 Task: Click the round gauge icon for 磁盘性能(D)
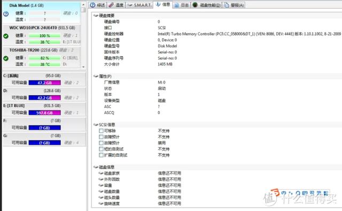pos(195,5)
